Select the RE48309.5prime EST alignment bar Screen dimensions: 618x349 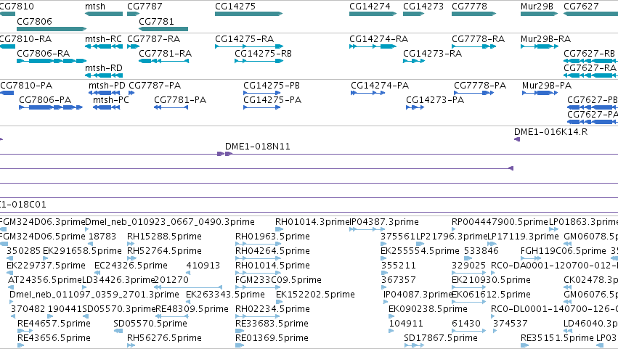tap(172, 316)
